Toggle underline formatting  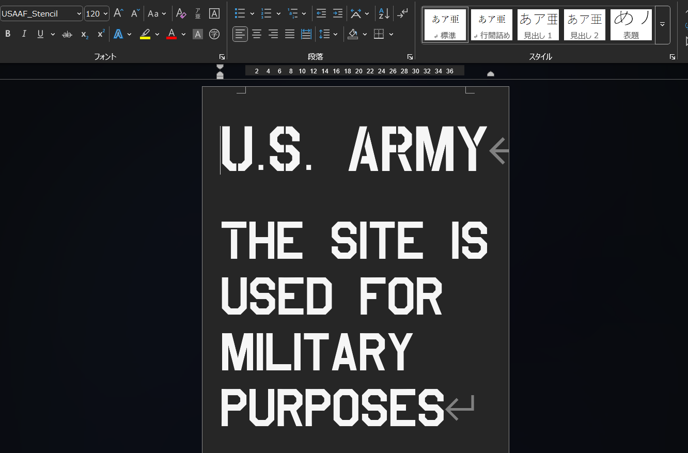coord(40,34)
